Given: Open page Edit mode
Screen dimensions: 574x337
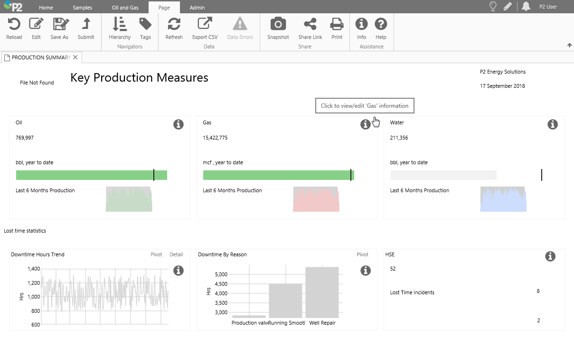Looking at the screenshot, I should click(36, 24).
